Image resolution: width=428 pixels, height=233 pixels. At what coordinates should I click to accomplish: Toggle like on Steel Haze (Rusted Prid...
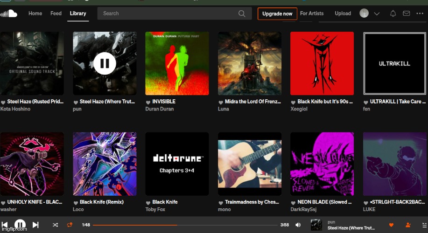click(x=3, y=102)
